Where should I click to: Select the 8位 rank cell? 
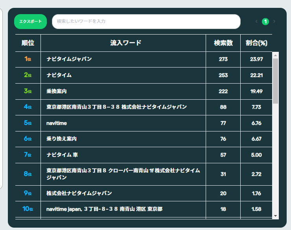28,174
